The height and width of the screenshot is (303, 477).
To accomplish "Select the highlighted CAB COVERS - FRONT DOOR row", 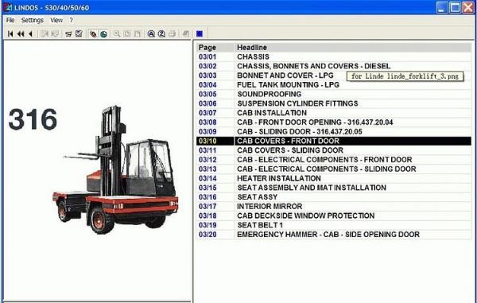I will [334, 141].
